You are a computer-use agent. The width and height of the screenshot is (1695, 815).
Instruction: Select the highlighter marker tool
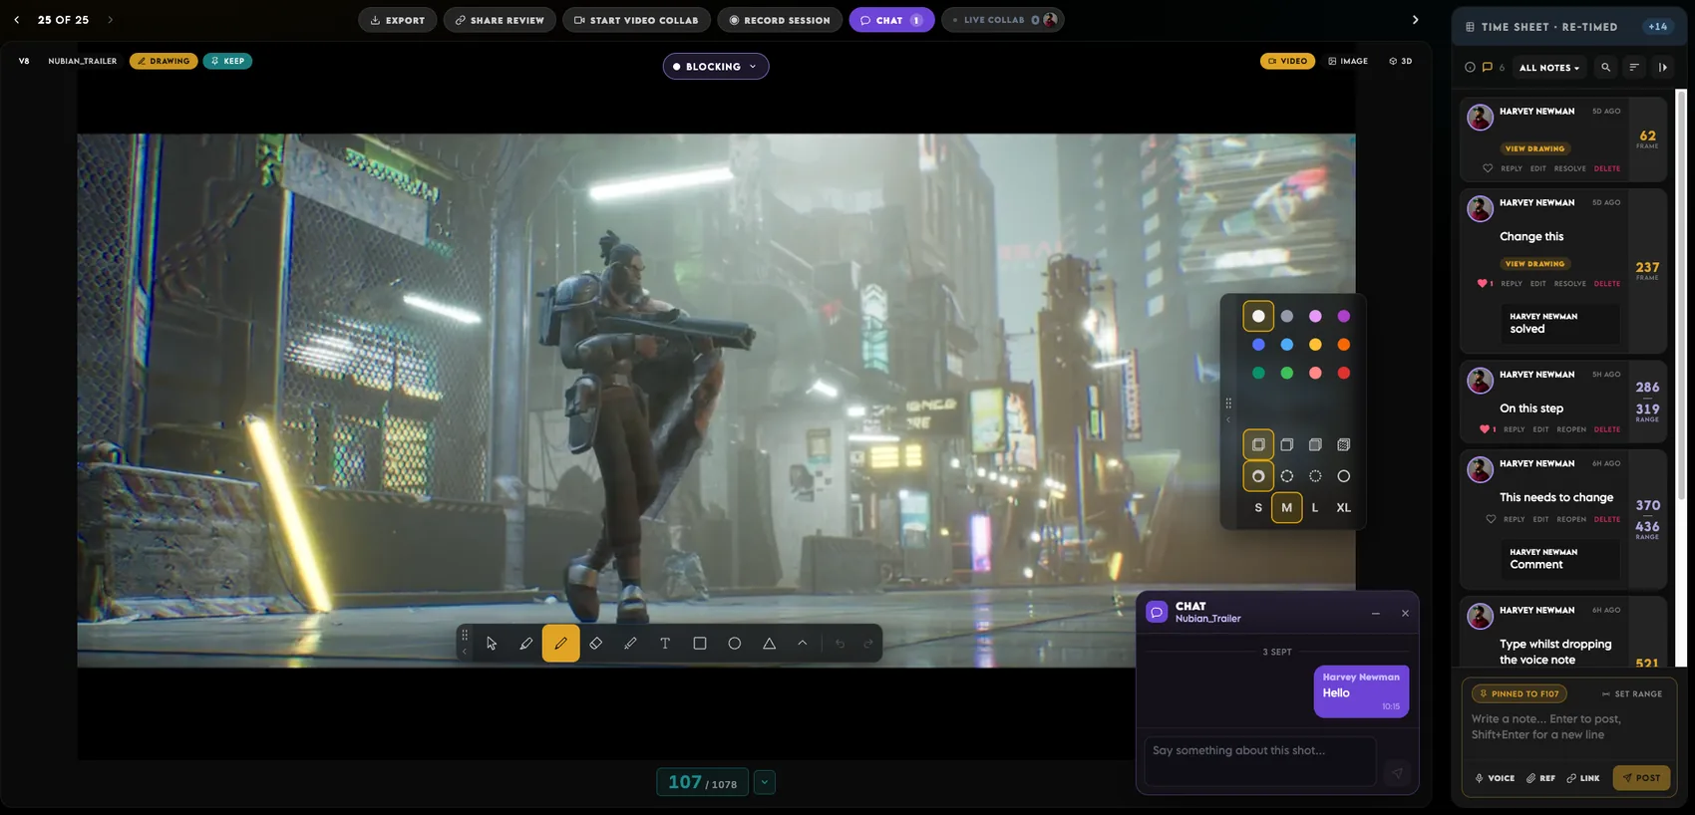pyautogui.click(x=526, y=644)
